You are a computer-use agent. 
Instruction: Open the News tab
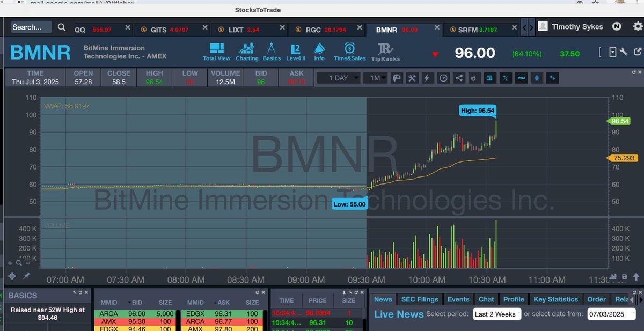[383, 299]
